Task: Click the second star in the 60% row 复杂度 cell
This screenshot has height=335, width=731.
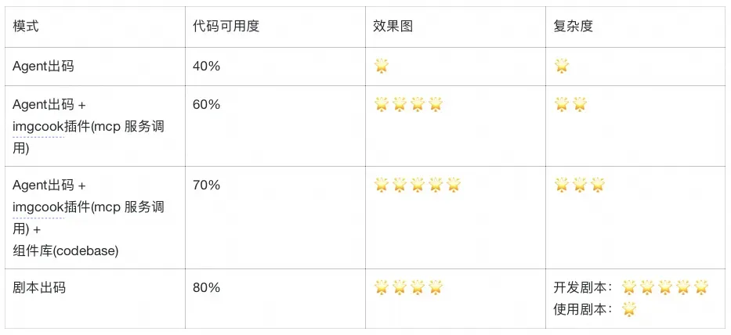Action: 580,104
